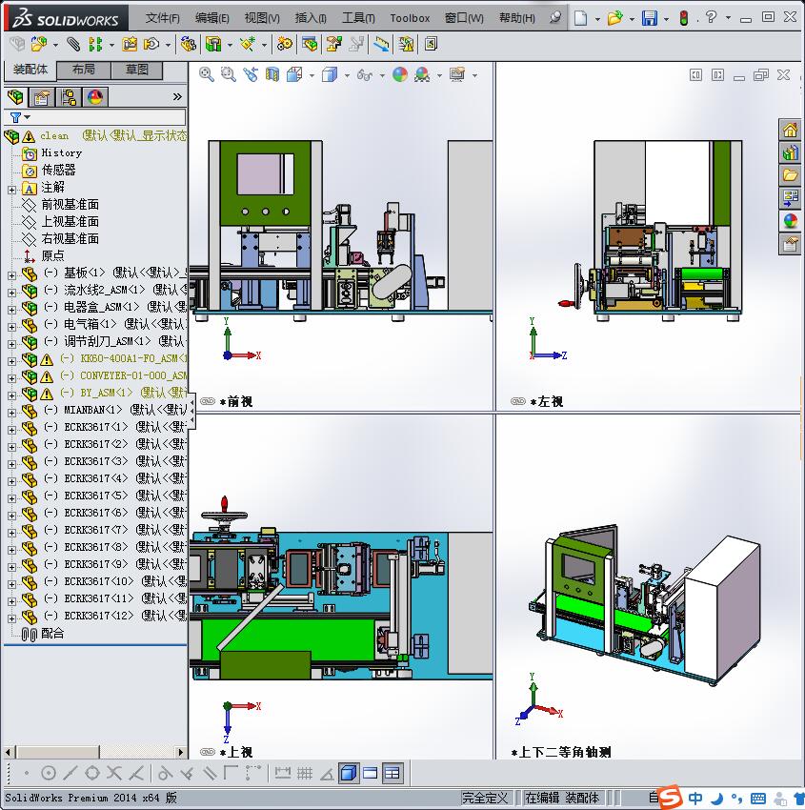Select the History item in tree
The image size is (805, 810).
pos(61,152)
